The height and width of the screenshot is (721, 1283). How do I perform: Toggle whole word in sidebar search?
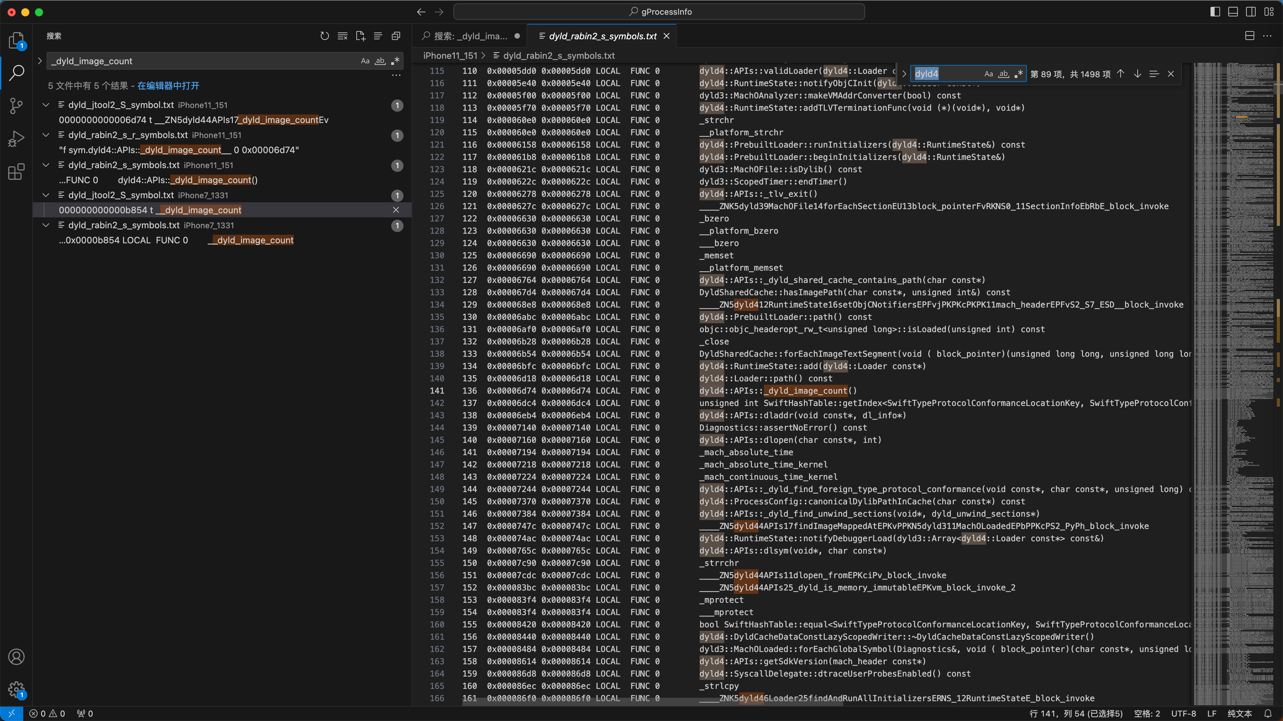pyautogui.click(x=380, y=61)
